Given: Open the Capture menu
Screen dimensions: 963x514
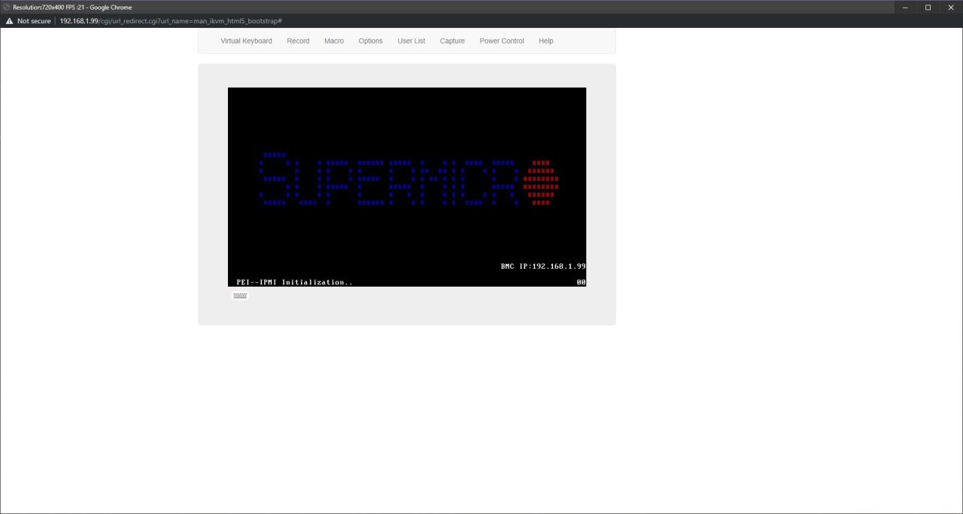Looking at the screenshot, I should coord(452,41).
